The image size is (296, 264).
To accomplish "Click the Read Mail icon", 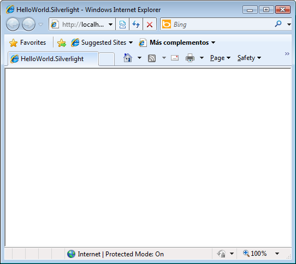I will pyautogui.click(x=175, y=58).
